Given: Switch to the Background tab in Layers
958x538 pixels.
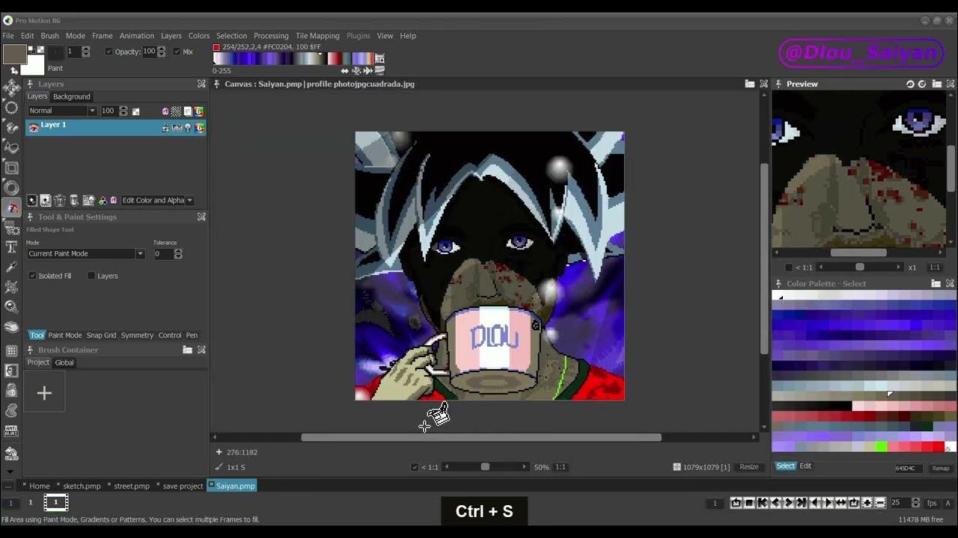Looking at the screenshot, I should [x=71, y=96].
